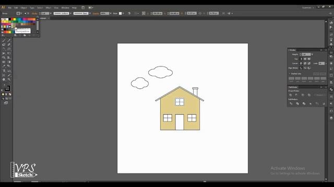
Task: Select the Perspective Grid tool
Action: tap(9, 58)
